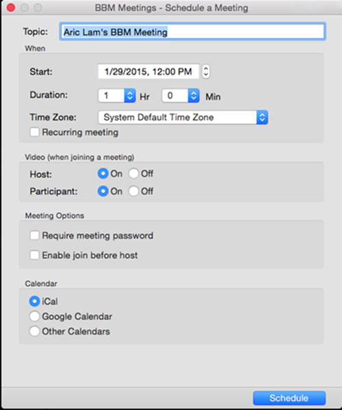Image resolution: width=342 pixels, height=410 pixels.
Task: Expand the Time Zone dropdown
Action: (x=183, y=117)
